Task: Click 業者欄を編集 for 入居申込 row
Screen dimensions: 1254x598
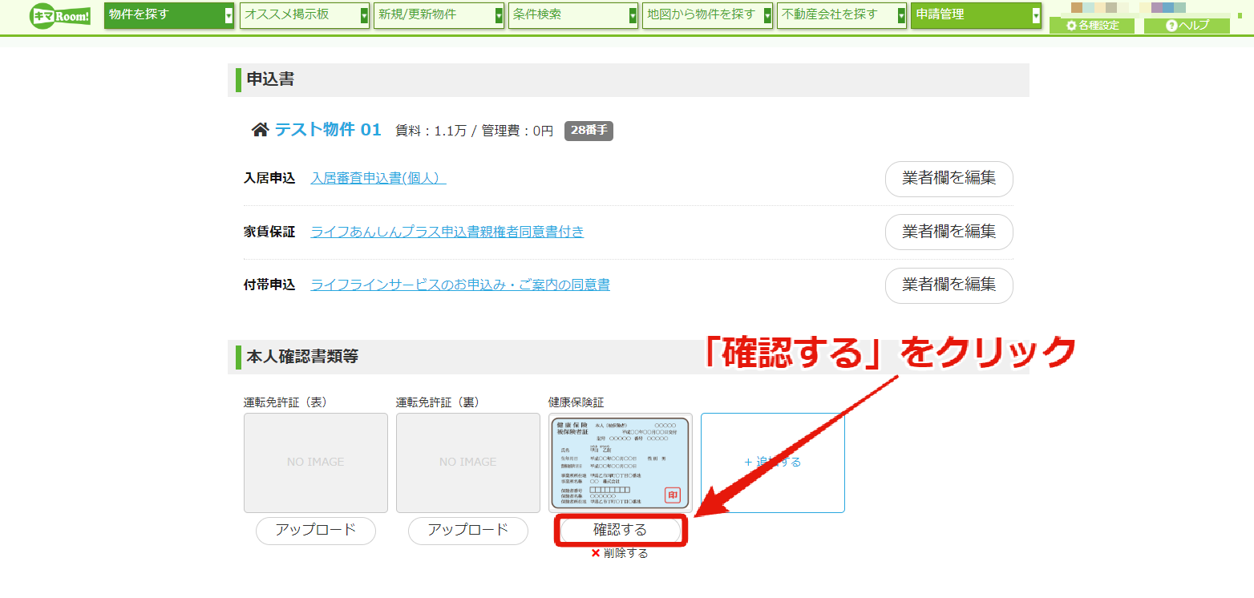Action: tap(949, 179)
